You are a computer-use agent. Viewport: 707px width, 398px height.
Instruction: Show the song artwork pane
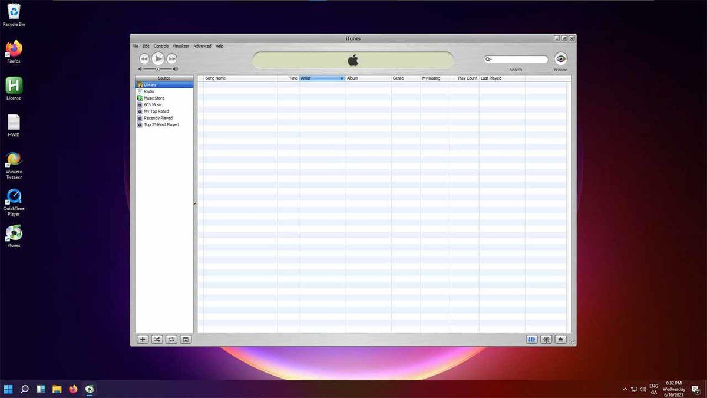[x=185, y=340]
